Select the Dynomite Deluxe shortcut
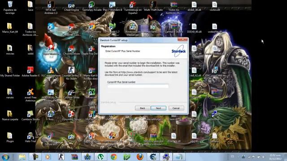Screen dimensions: 287x161 [71, 115]
